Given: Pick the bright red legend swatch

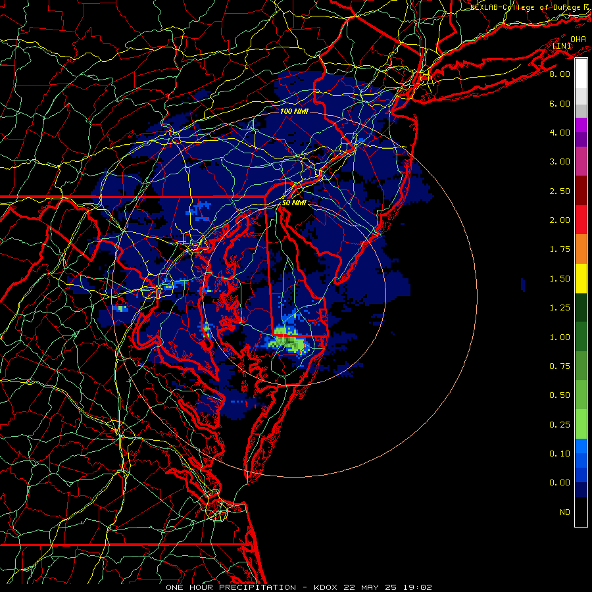Looking at the screenshot, I should [581, 220].
